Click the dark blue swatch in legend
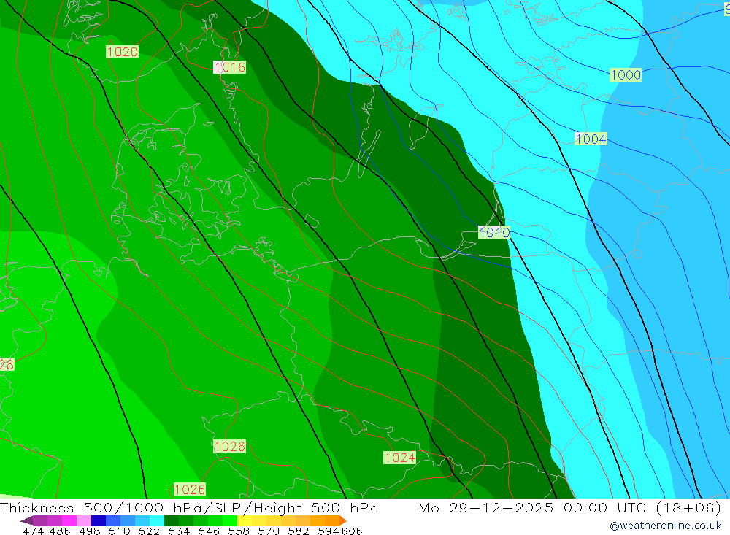 click(x=99, y=520)
